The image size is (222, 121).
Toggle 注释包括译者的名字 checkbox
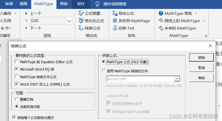pyautogui.click(x=109, y=103)
